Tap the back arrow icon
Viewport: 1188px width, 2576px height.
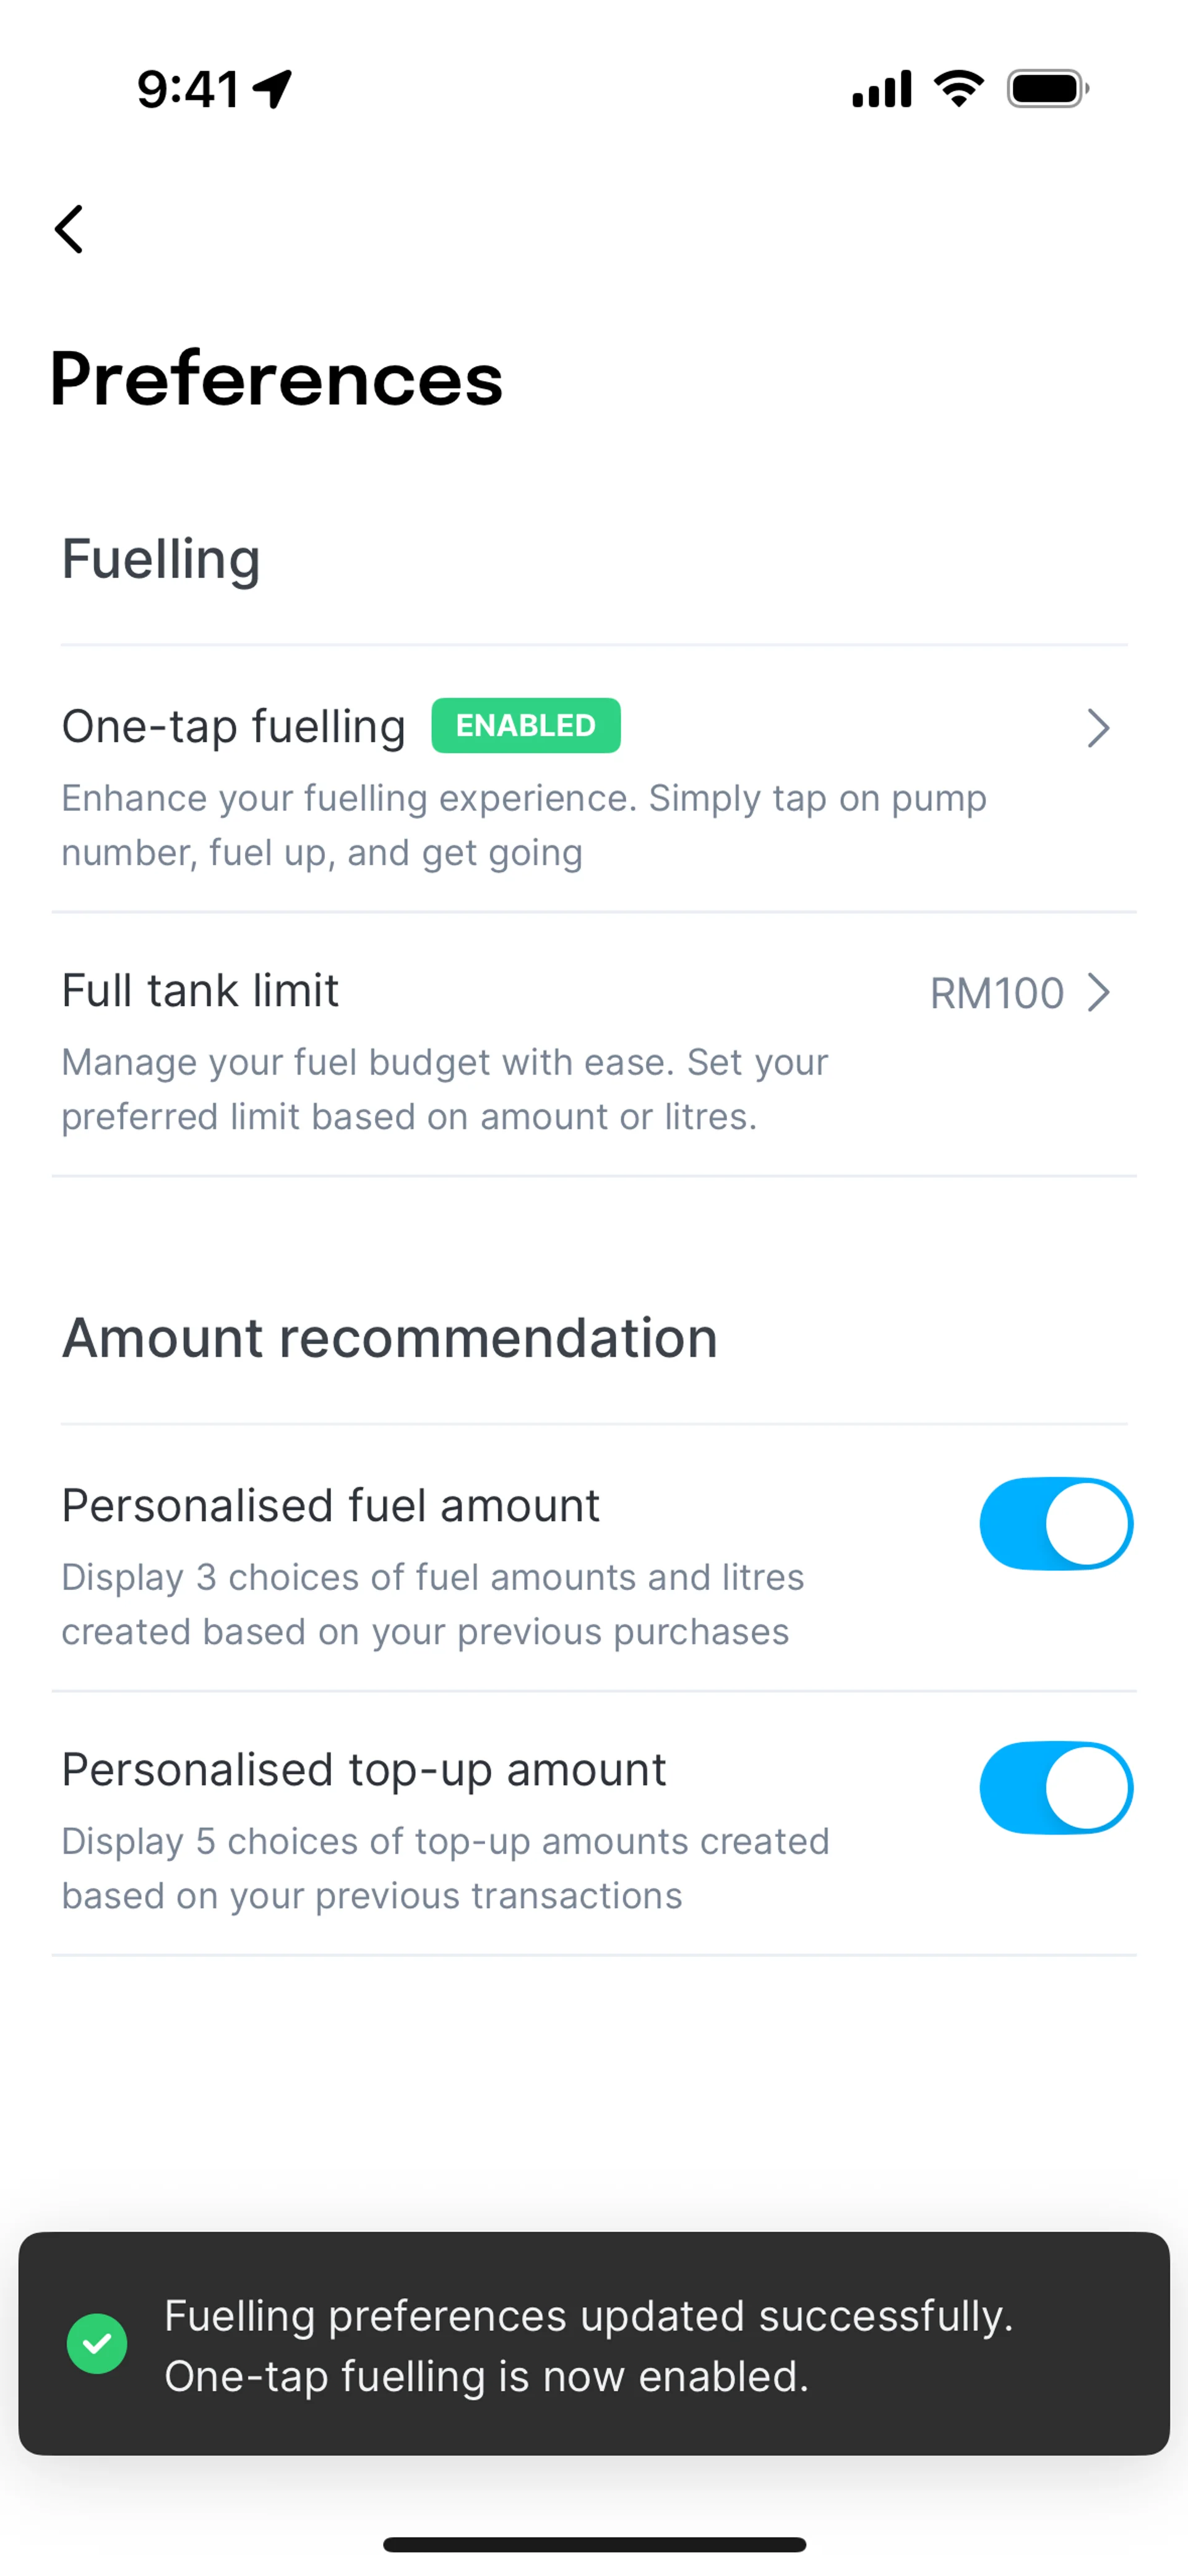(x=69, y=230)
